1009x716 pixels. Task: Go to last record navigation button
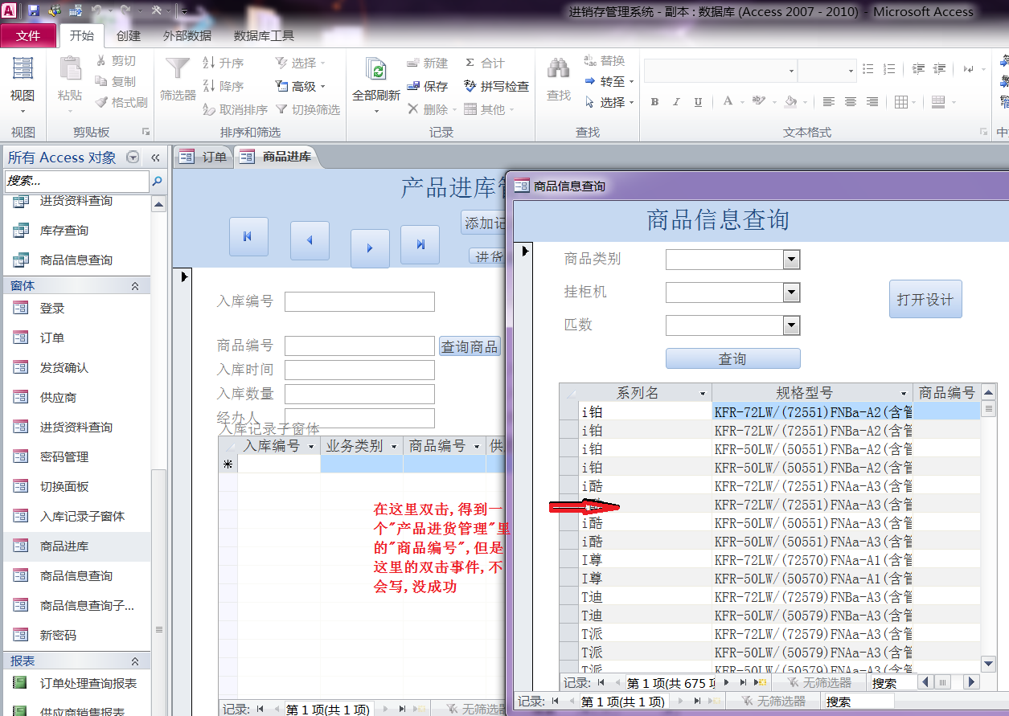420,244
